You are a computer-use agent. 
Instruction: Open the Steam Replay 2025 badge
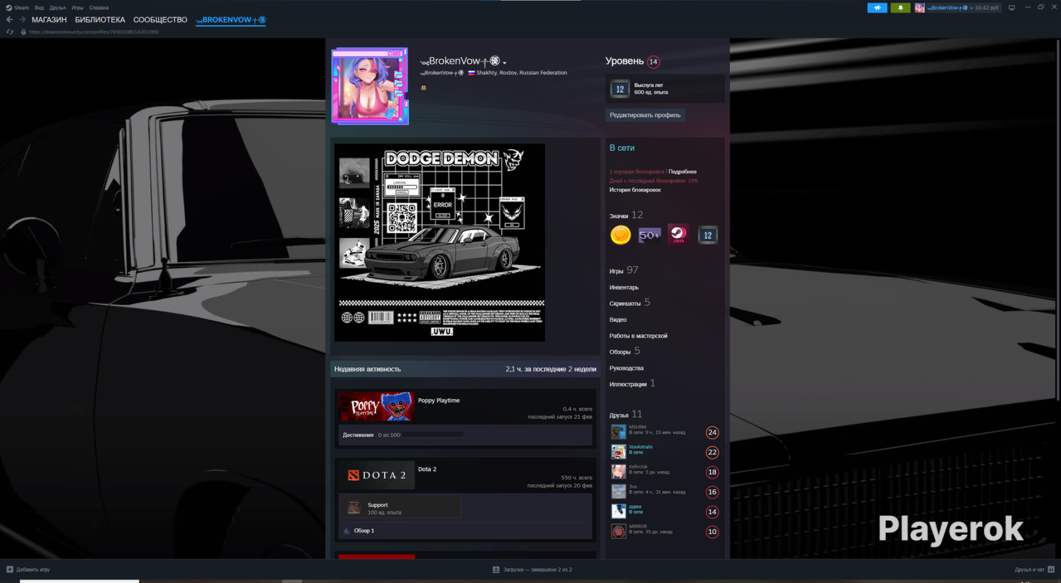click(678, 235)
